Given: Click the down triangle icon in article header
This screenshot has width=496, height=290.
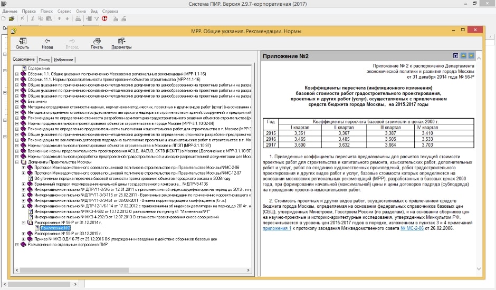Looking at the screenshot, I should pyautogui.click(x=471, y=56).
